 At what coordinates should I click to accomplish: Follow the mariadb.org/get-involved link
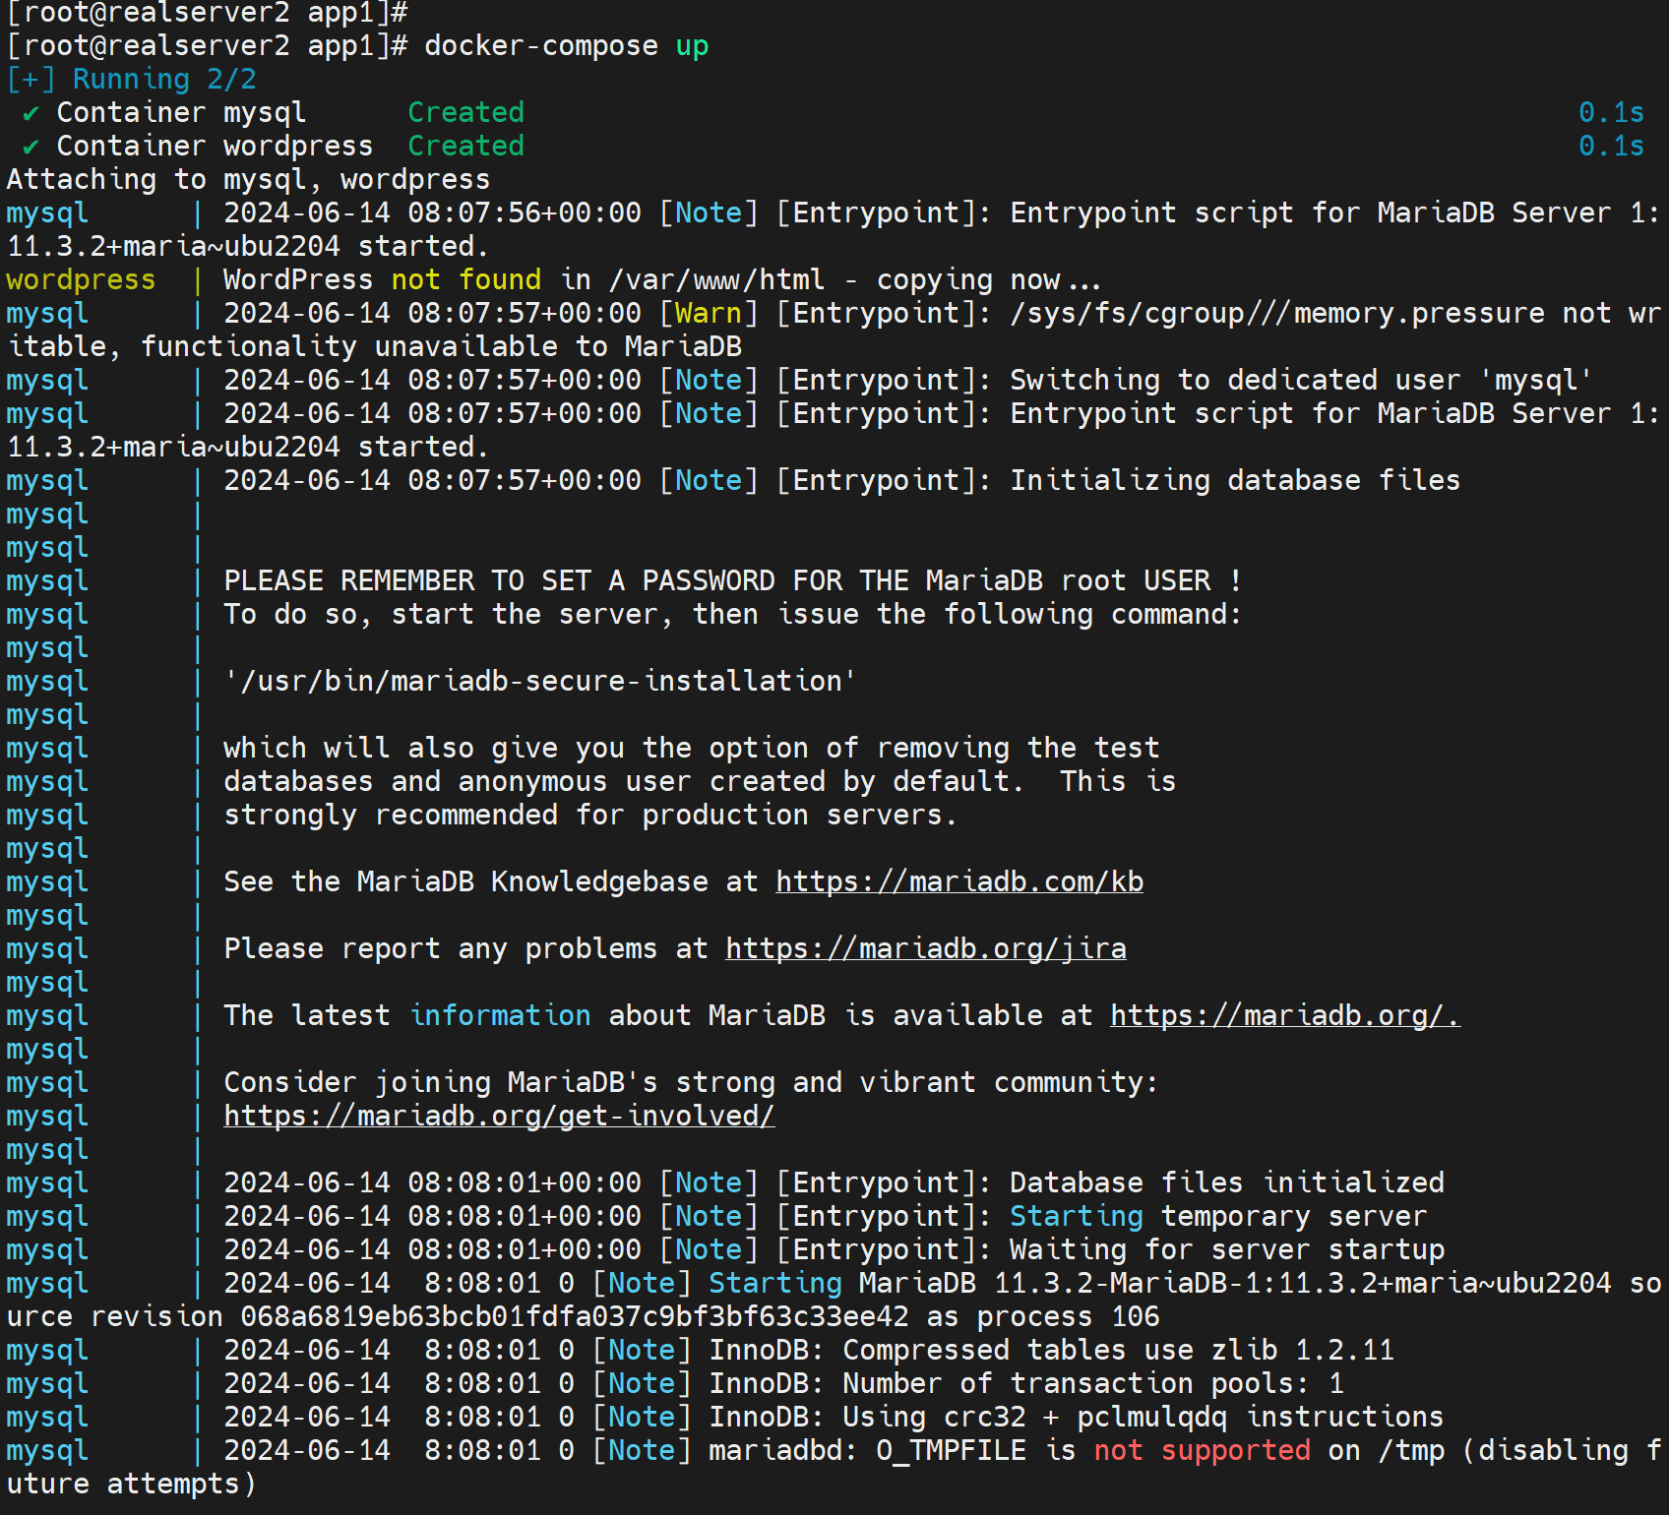(499, 1117)
